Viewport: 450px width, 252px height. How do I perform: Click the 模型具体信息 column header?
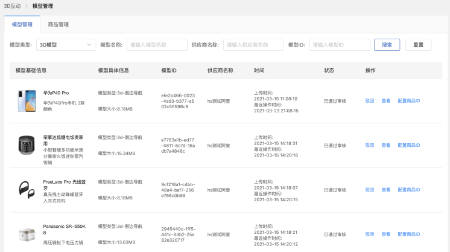(113, 71)
